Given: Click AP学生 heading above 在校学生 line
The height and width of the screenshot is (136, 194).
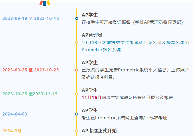Looking at the screenshot, I should click(90, 15).
